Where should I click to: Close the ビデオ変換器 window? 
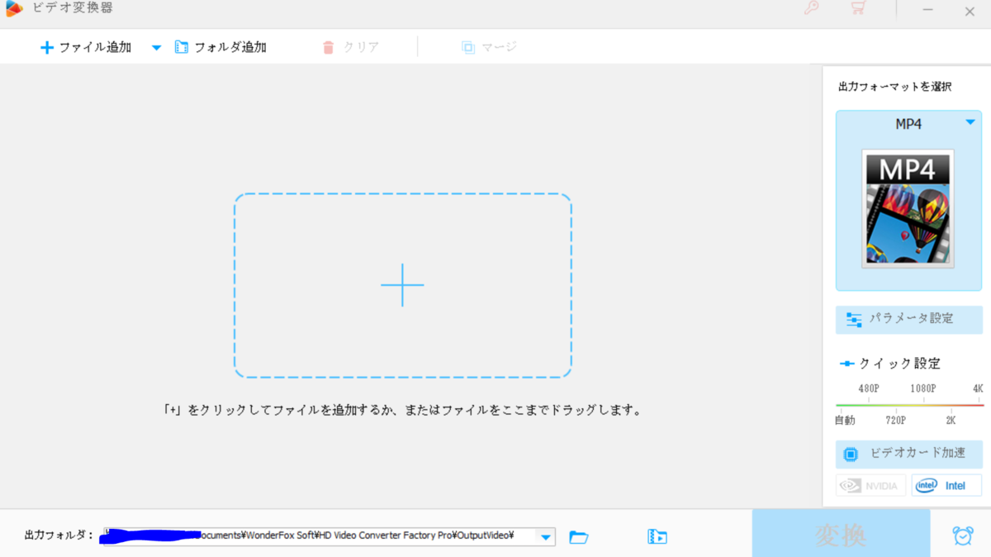(970, 11)
